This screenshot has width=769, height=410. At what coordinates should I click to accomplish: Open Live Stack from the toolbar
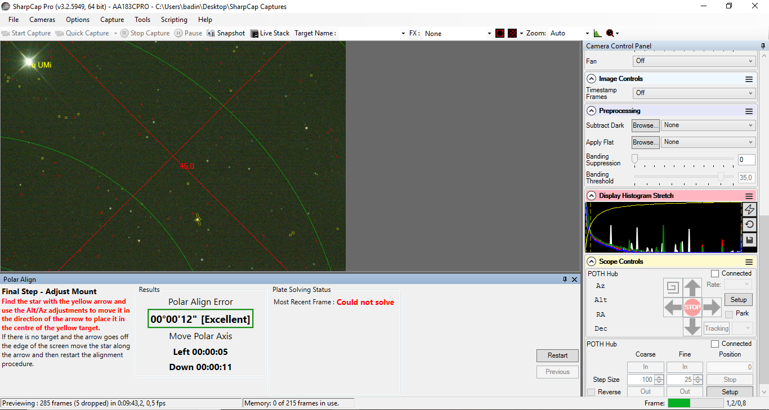(270, 33)
